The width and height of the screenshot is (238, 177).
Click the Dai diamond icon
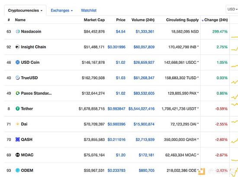[x=18, y=124]
